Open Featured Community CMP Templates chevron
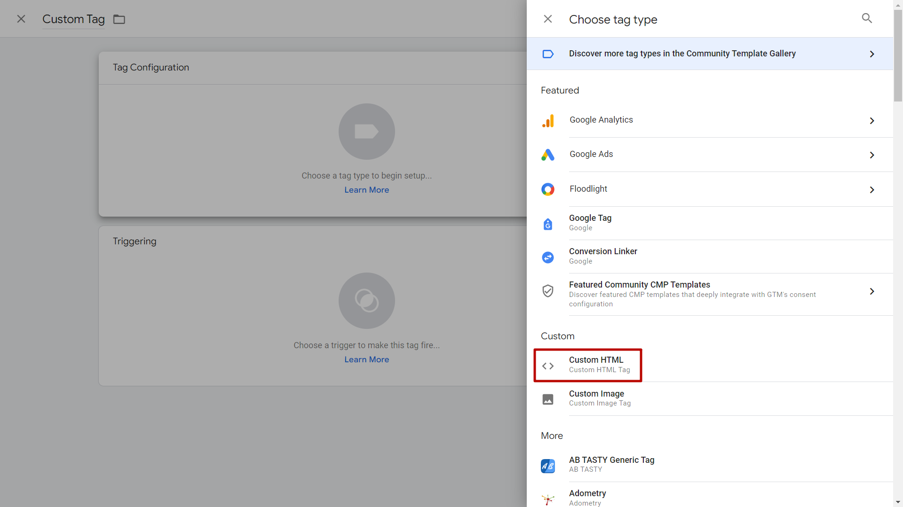 pyautogui.click(x=871, y=291)
